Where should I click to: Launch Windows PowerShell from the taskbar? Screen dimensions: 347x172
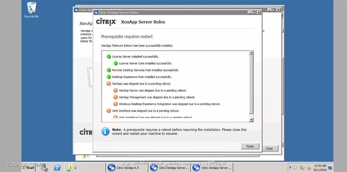click(x=57, y=168)
